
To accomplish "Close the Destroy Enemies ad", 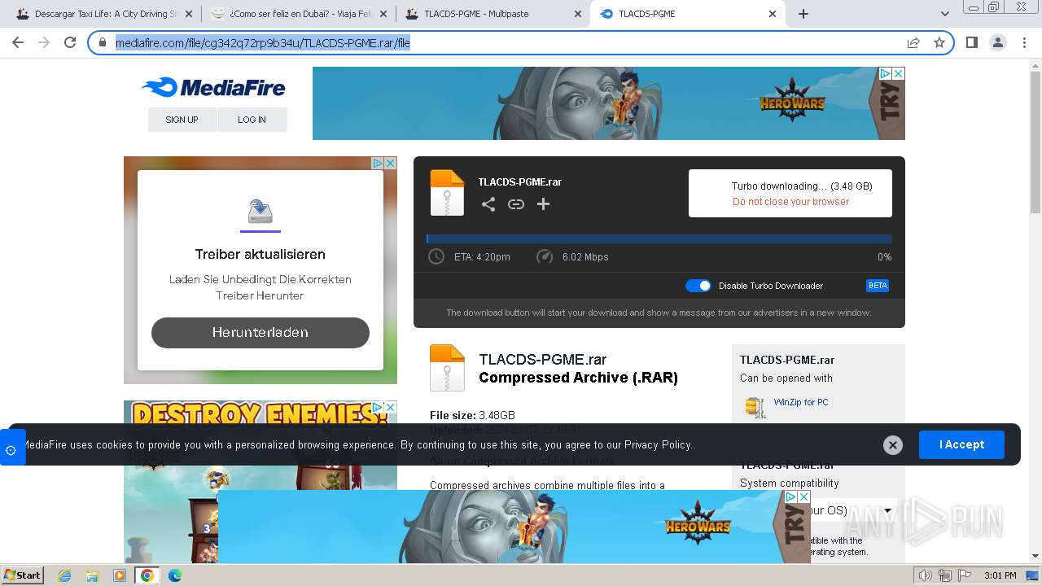I will pos(390,407).
